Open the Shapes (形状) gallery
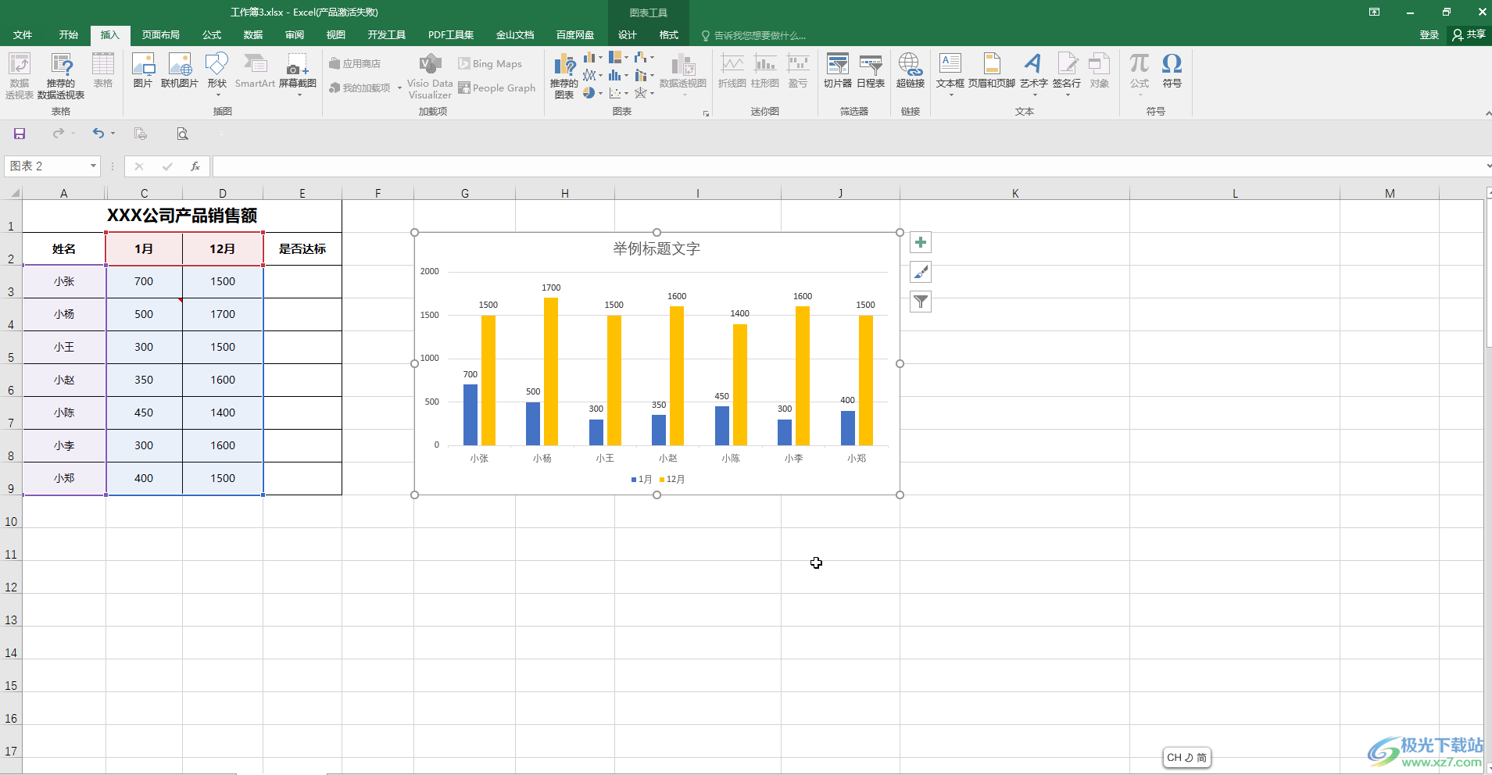 point(216,74)
